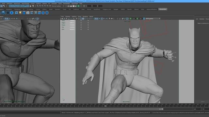This screenshot has width=209, height=117.
Task: Open the Mesh Tools menu
Action: coord(17,4)
